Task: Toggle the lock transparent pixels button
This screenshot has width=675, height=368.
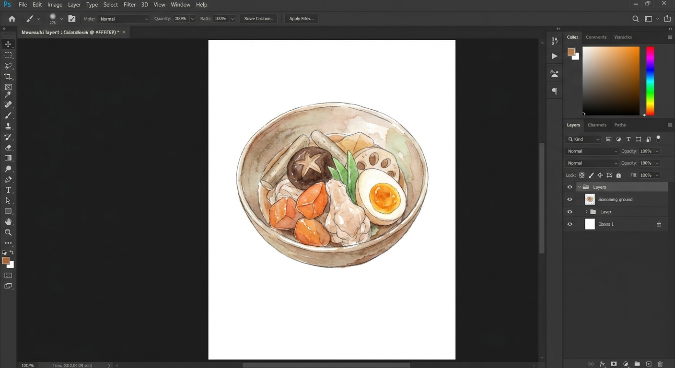Action: tap(582, 175)
